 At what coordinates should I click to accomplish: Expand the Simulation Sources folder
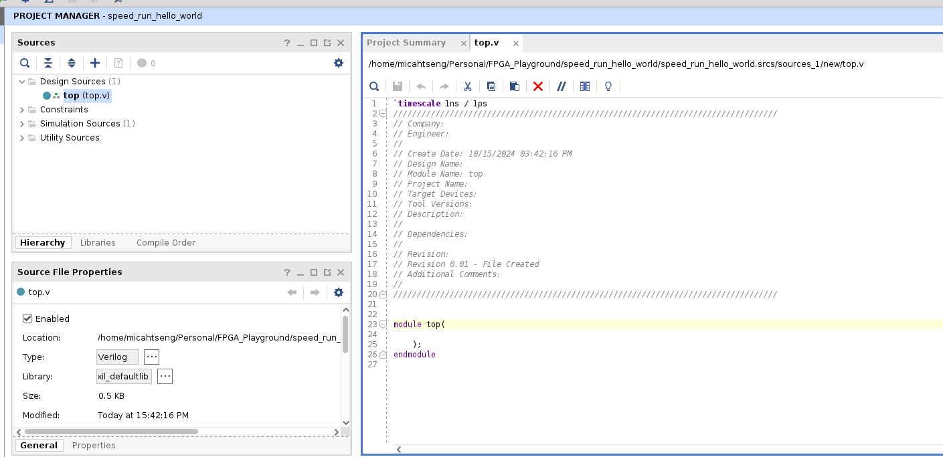pos(22,124)
